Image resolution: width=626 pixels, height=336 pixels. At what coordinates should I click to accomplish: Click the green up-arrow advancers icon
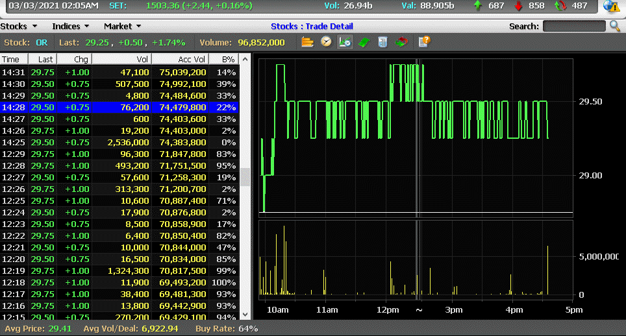tap(477, 6)
